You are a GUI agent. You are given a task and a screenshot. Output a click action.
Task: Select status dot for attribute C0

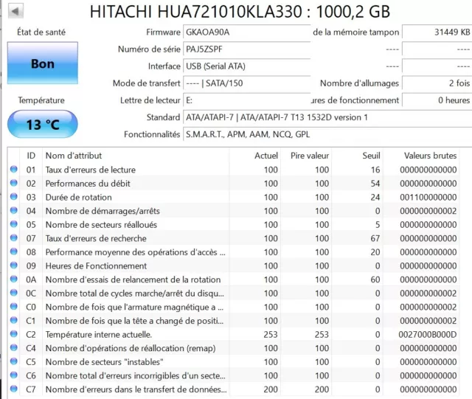point(14,307)
